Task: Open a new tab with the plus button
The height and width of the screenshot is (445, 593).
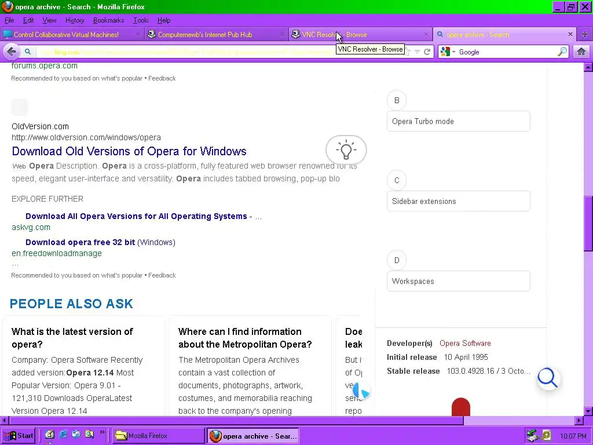Action: 585,34
